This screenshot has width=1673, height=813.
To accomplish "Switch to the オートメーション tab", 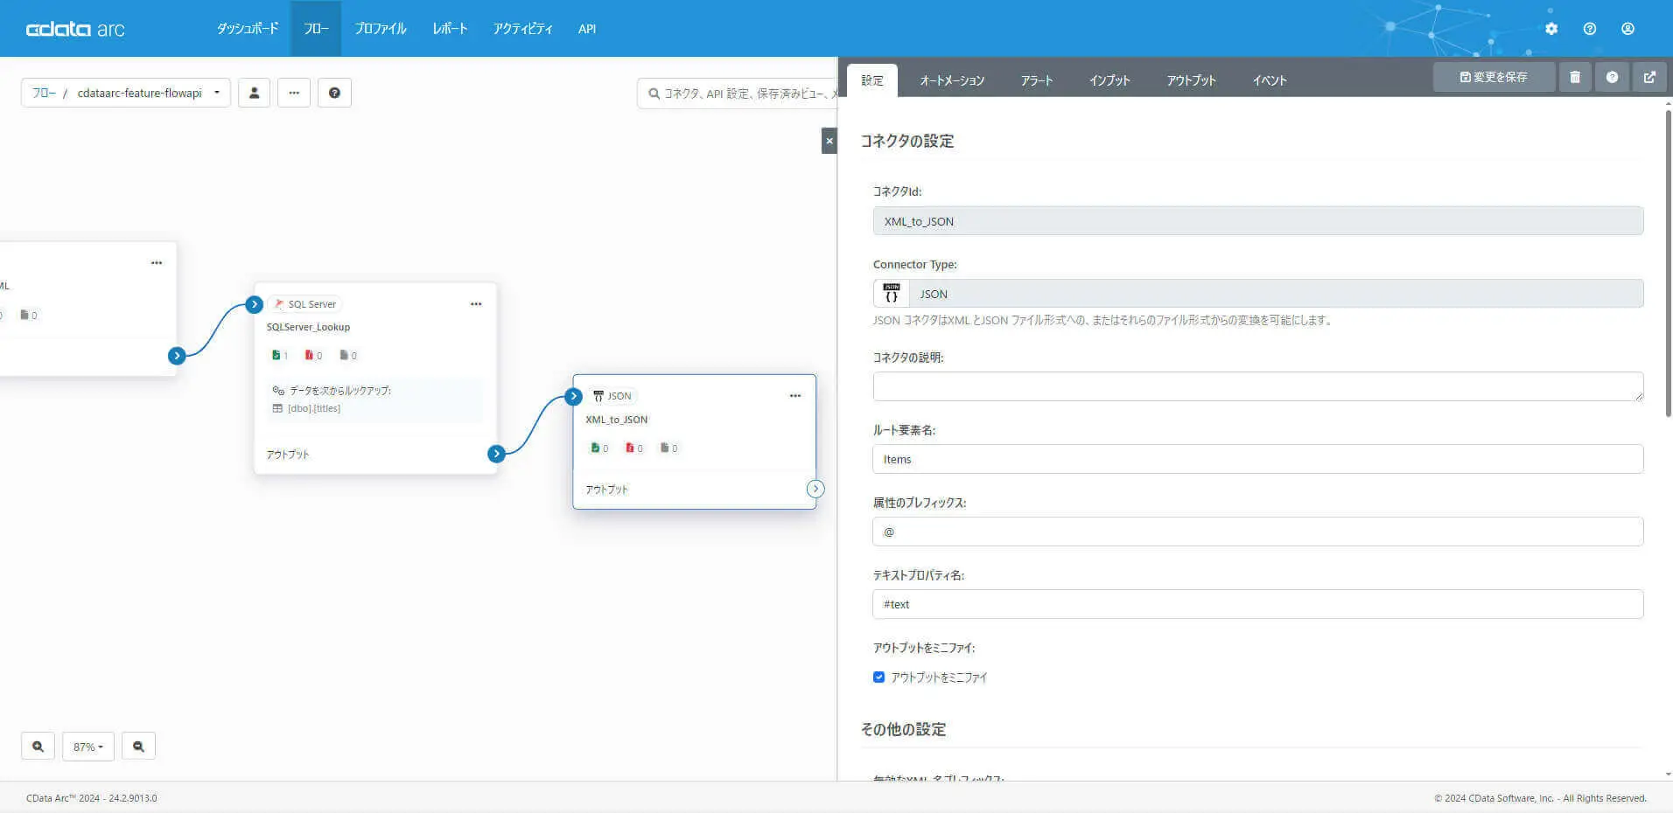I will [952, 80].
